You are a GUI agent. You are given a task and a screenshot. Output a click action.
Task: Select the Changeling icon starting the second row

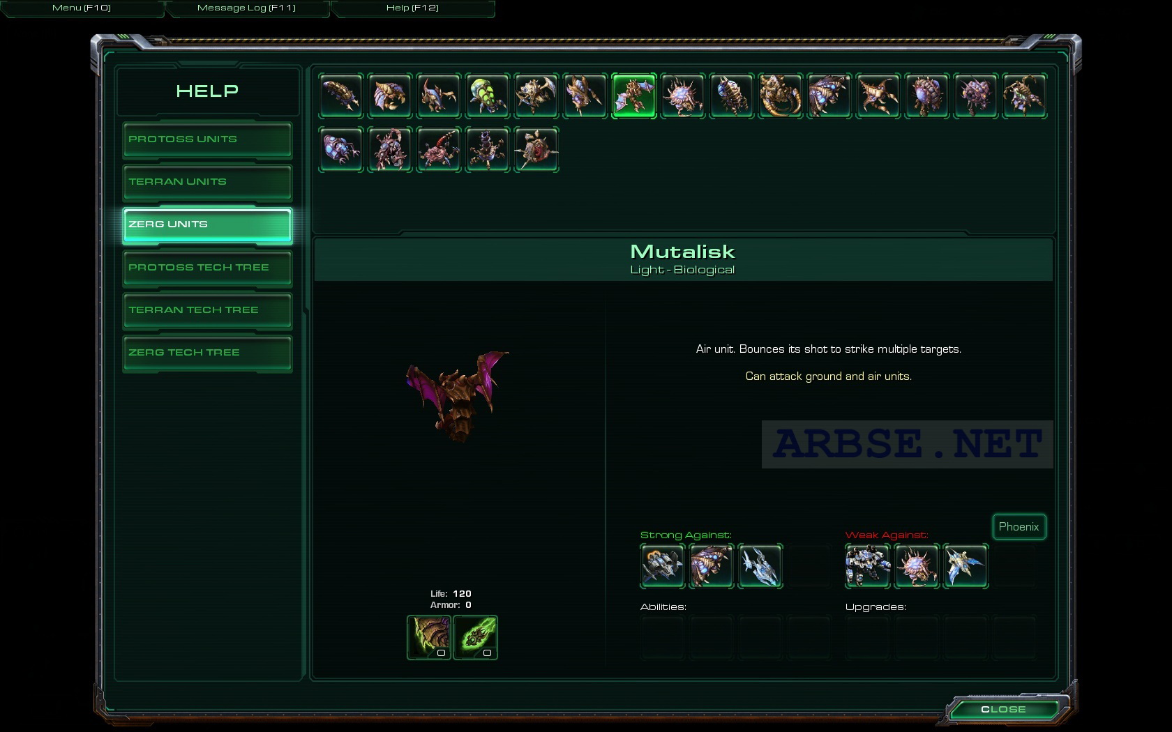(x=341, y=149)
